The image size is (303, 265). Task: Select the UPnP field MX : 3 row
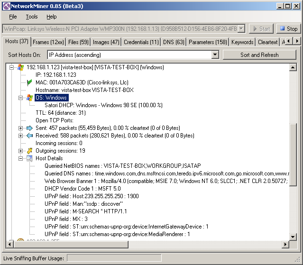tap(66, 219)
